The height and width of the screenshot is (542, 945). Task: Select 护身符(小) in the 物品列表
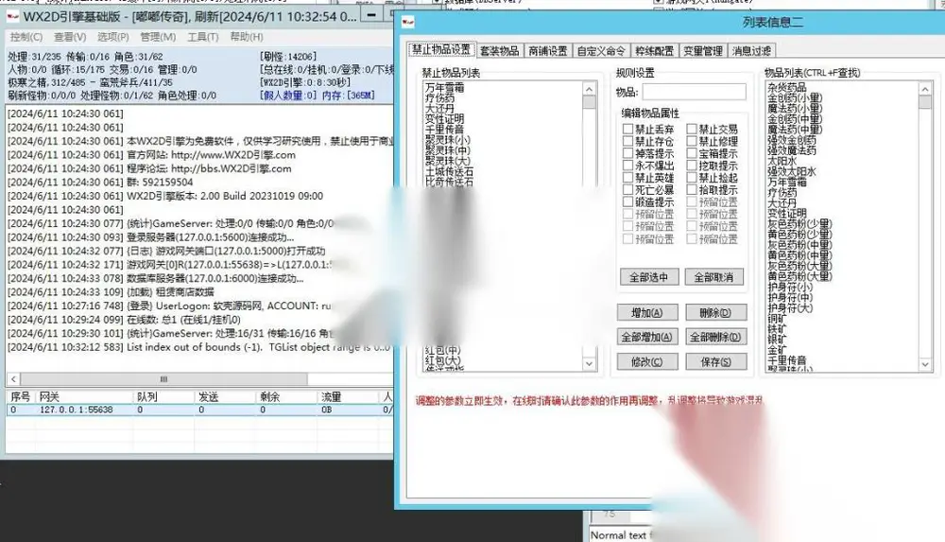789,287
